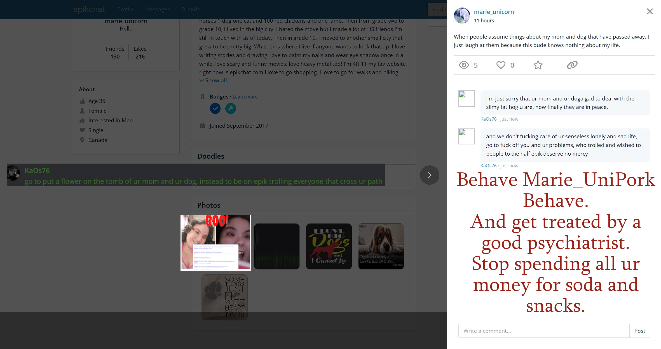Click the marie_unicorn profile name heading
This screenshot has height=349, width=661.
[126, 21]
